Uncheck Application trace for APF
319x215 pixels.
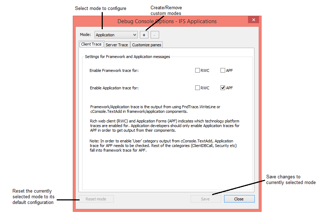tap(223, 88)
